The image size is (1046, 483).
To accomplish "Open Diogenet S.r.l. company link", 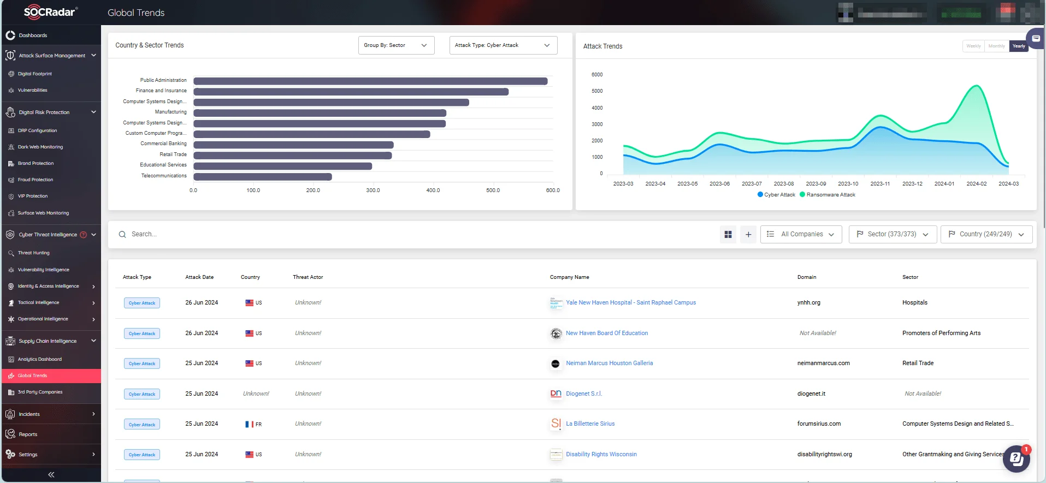I will point(584,393).
